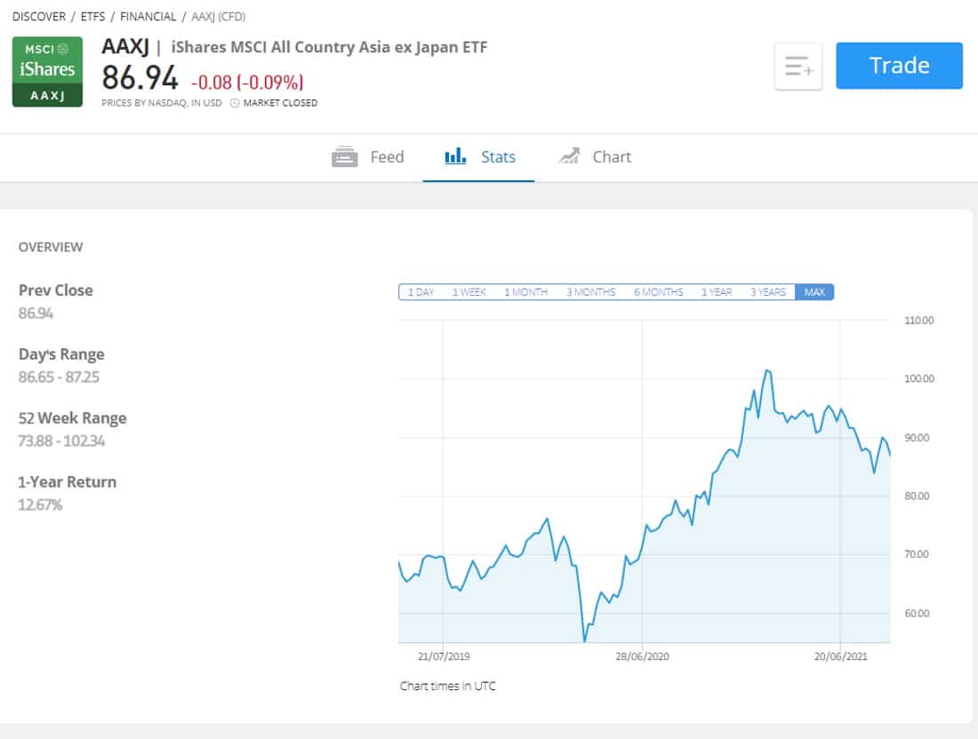
Task: Click Day's Range value 86.65 - 87.25
Action: [59, 377]
